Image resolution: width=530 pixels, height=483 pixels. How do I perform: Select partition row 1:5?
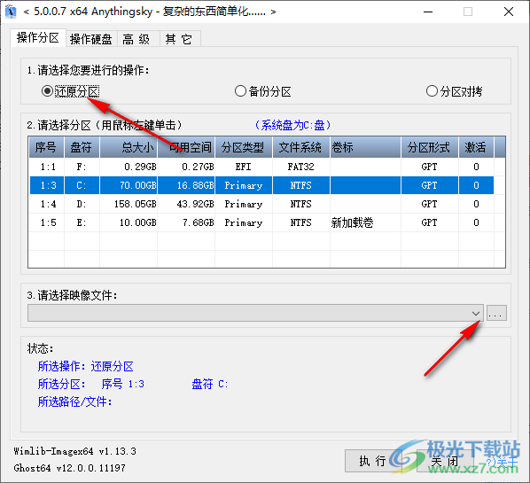click(x=261, y=222)
